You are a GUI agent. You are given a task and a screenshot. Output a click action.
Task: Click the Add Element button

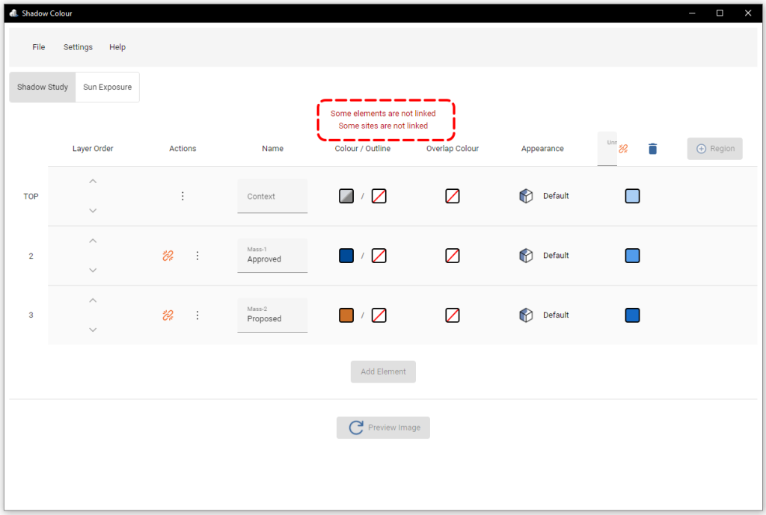coord(383,371)
